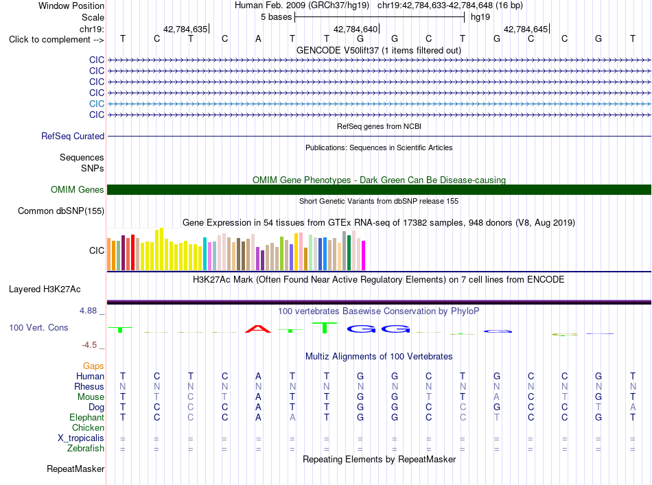Select the Rhesus alignment row label
652x485 pixels.
click(89, 386)
